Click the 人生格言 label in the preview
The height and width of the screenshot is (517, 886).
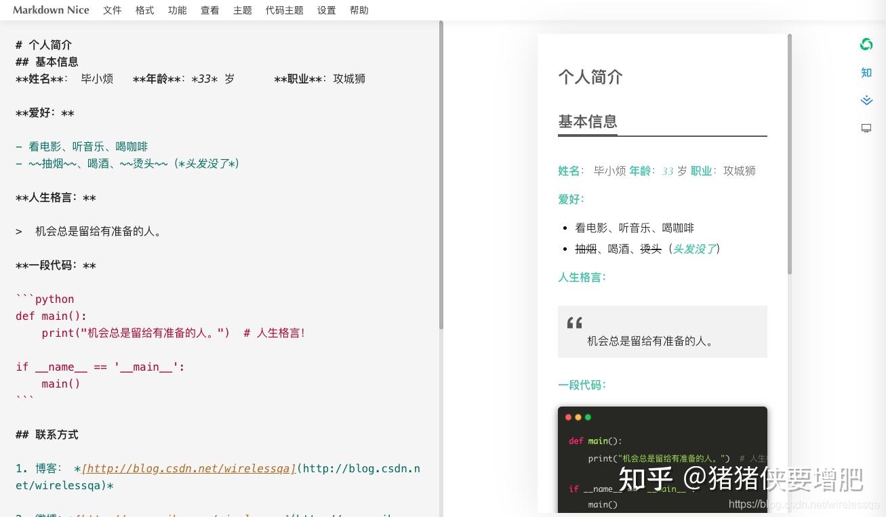click(582, 277)
